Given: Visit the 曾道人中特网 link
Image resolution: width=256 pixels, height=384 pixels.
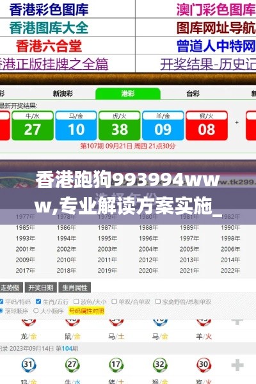Looking at the screenshot, I should (x=216, y=46).
